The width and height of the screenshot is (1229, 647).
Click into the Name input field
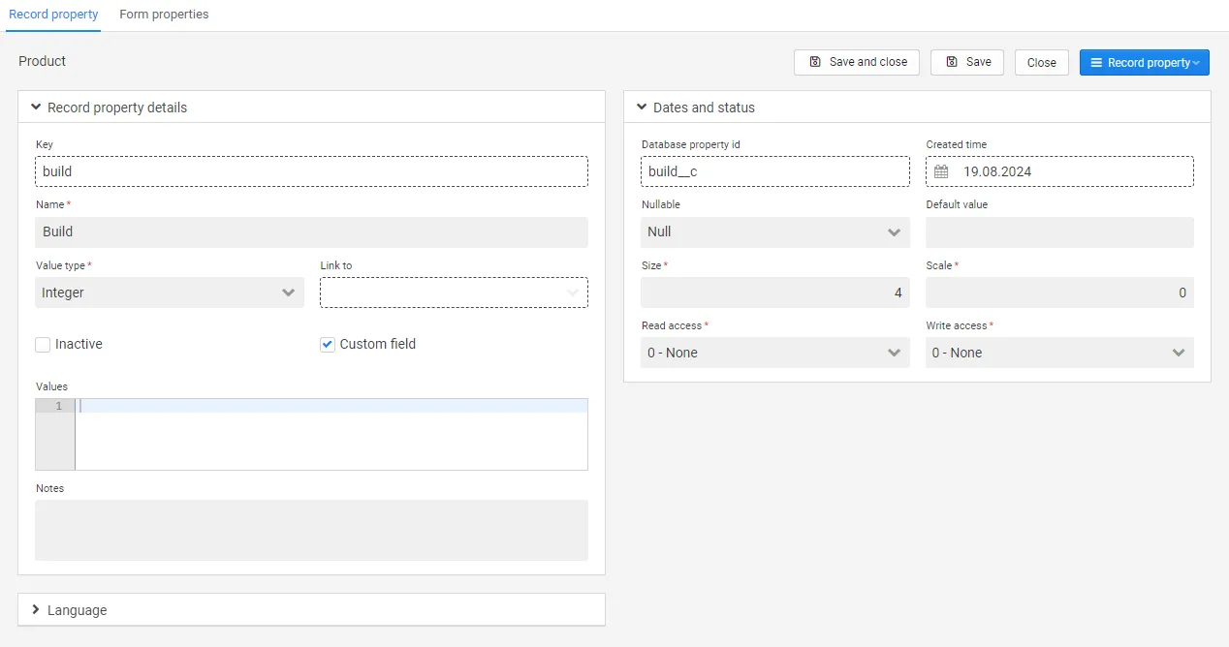(311, 232)
